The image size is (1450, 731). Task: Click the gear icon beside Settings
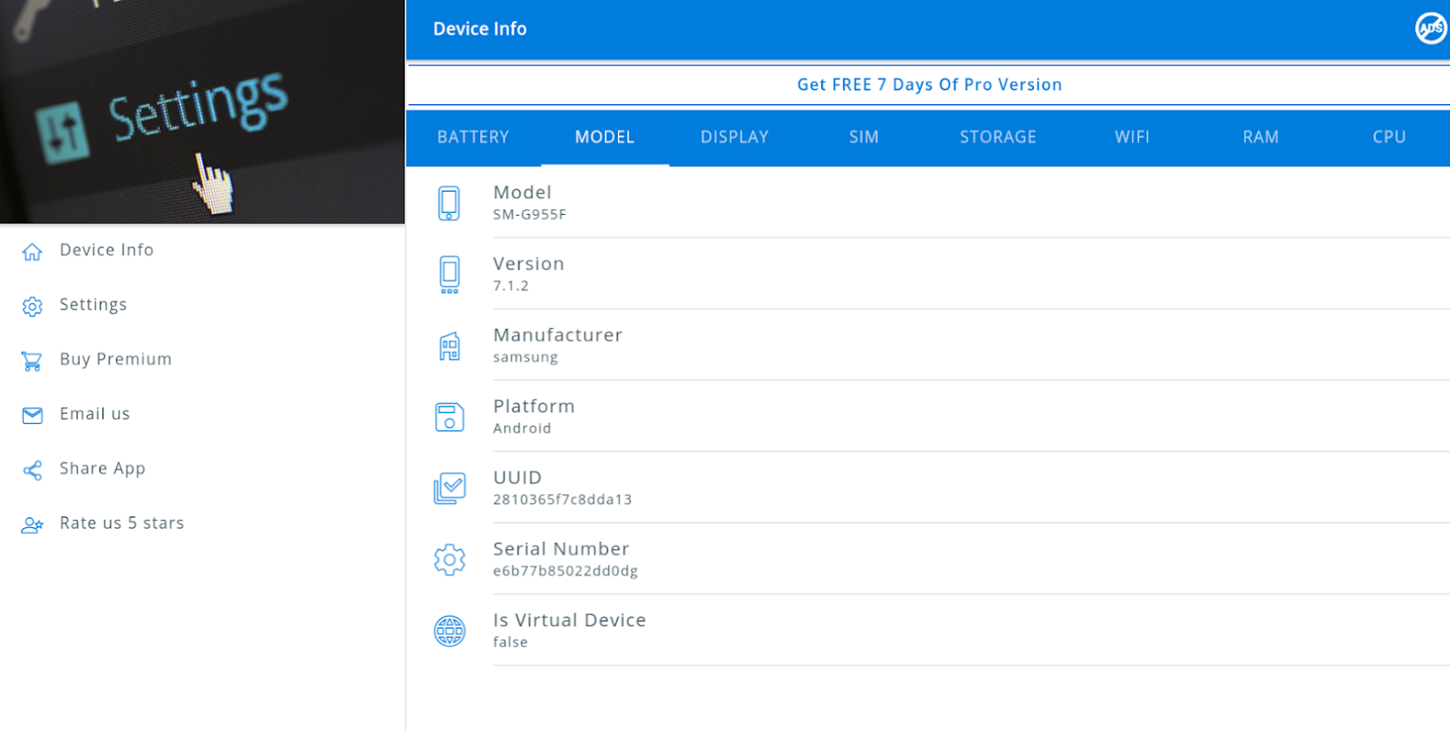[32, 306]
